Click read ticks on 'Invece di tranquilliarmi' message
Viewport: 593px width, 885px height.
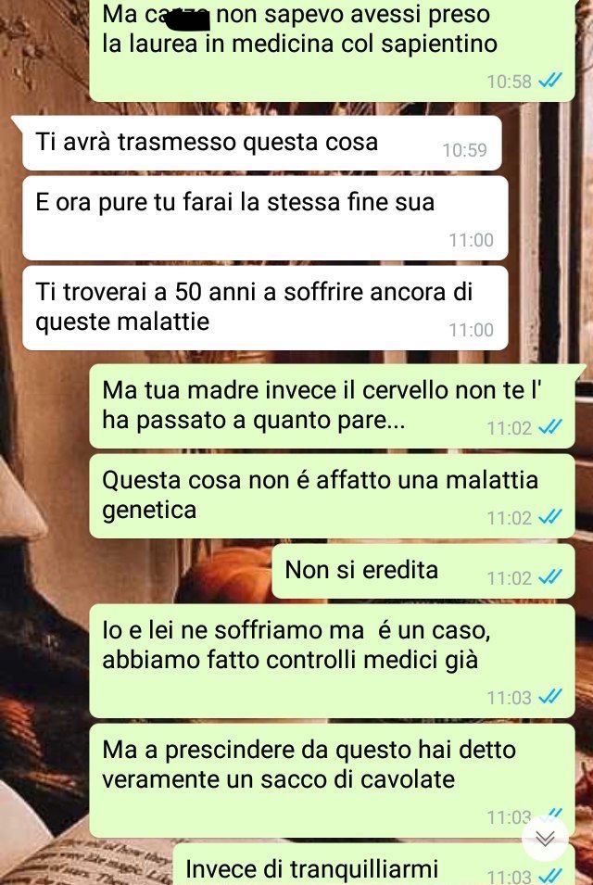point(550,876)
